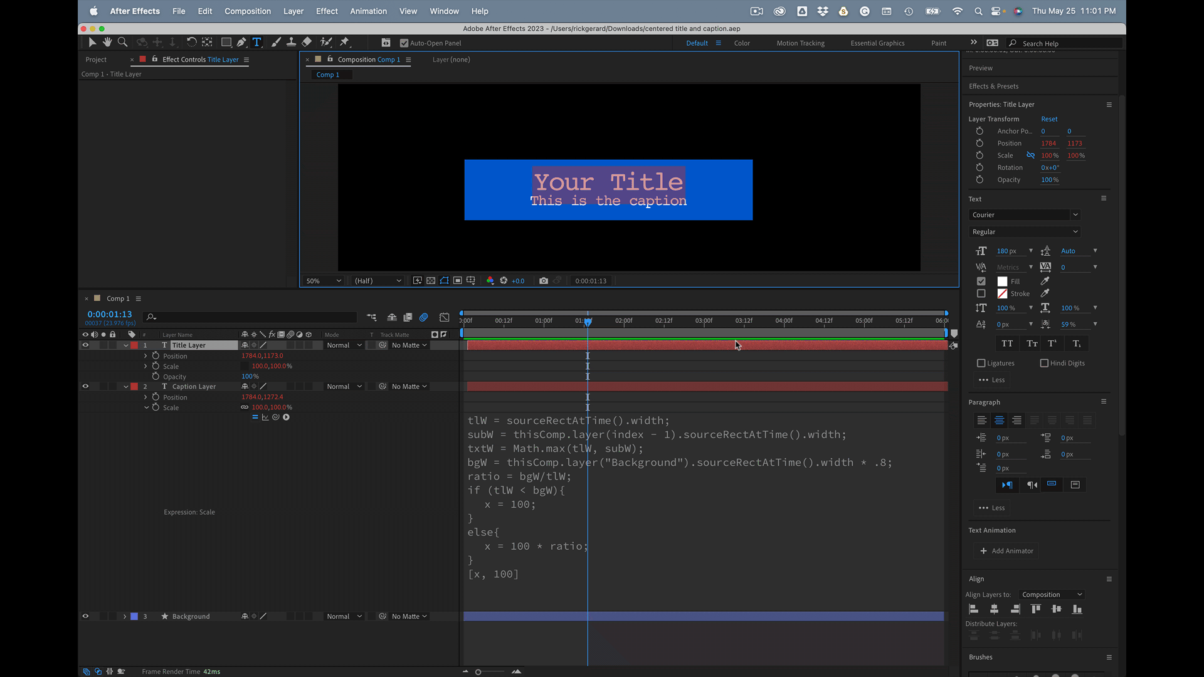Select the Pen tool

(241, 42)
